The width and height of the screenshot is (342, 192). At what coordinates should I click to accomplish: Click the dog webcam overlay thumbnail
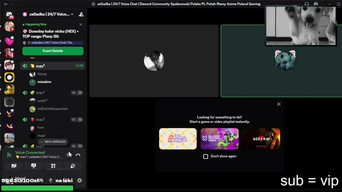[x=301, y=26]
